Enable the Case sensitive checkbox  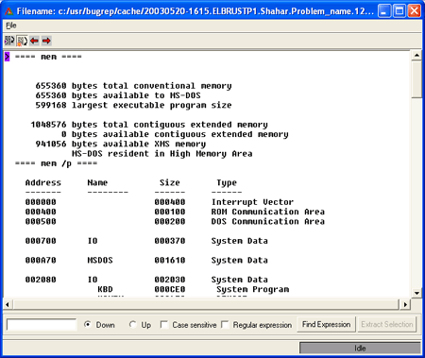[x=164, y=324]
